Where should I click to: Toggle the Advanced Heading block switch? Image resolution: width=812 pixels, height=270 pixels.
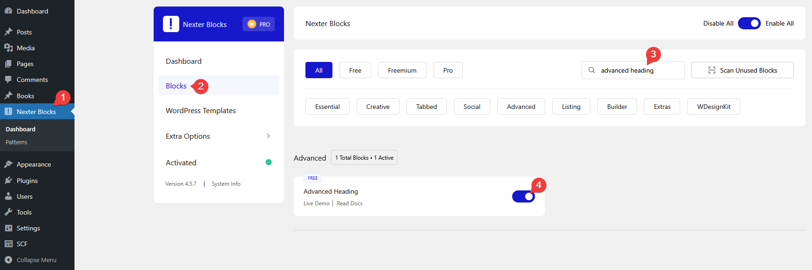click(523, 196)
